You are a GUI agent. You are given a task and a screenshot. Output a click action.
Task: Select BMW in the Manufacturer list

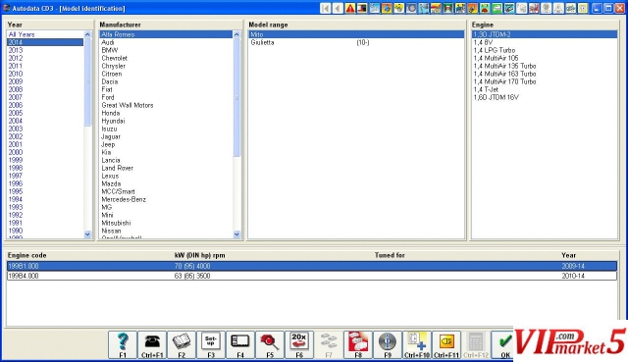pyautogui.click(x=166, y=50)
